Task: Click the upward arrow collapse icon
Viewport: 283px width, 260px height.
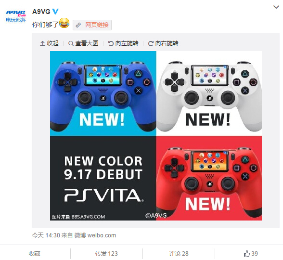Action: pos(42,43)
